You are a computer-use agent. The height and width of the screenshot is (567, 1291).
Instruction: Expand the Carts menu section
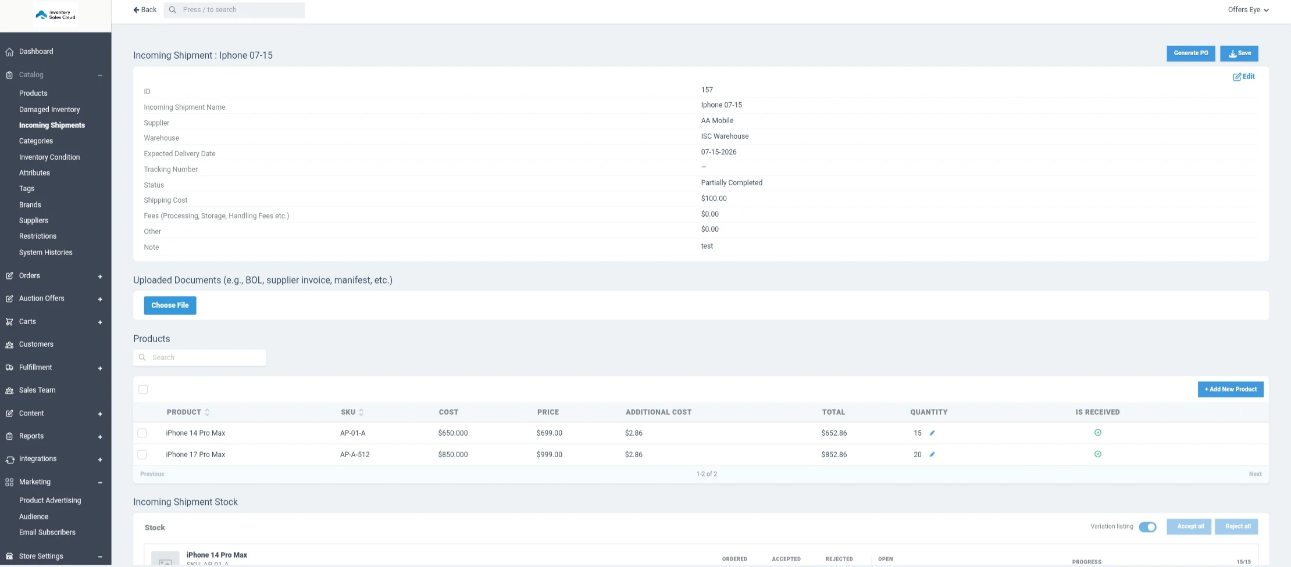point(100,322)
